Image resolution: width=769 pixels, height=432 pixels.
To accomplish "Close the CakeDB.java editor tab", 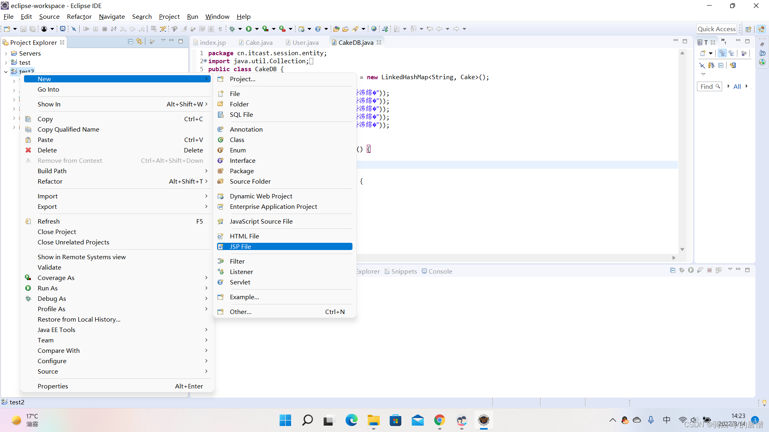I will (379, 42).
